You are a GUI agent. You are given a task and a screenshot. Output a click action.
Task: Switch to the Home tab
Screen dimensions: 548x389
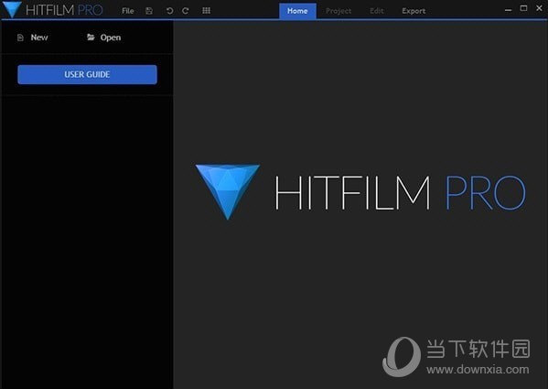click(297, 11)
